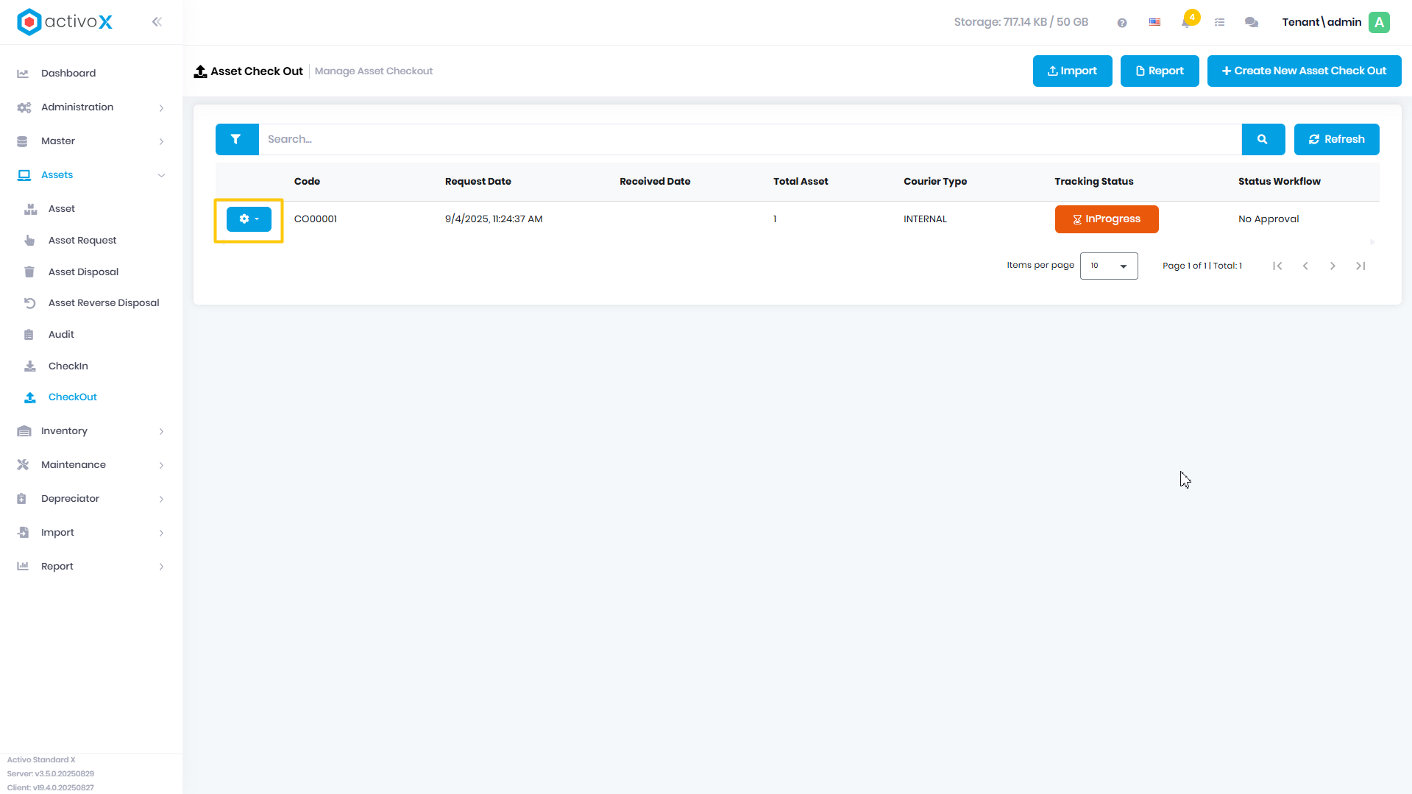
Task: Click Create New Asset Check Out
Action: click(1305, 71)
